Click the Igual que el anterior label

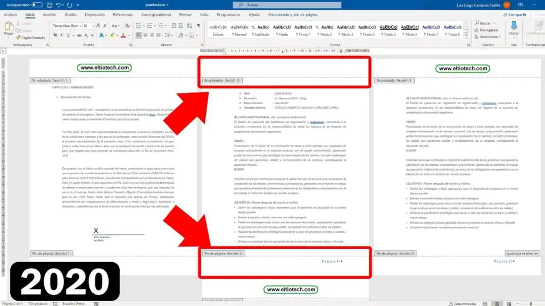pos(522,253)
